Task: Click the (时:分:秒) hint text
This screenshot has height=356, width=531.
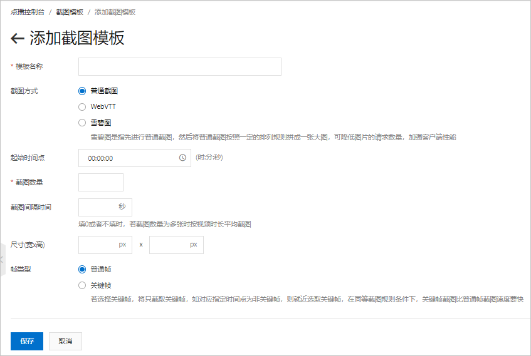Action: tap(209, 157)
